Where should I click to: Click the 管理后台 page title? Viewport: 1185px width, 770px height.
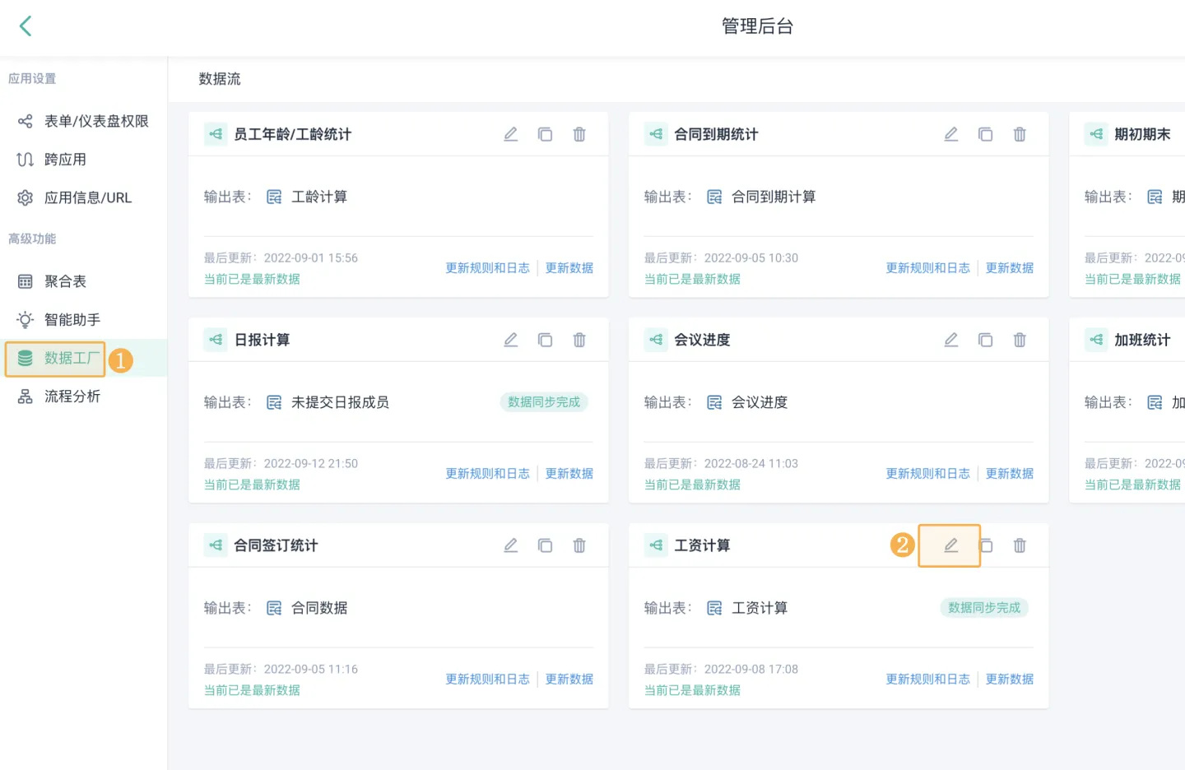point(757,26)
